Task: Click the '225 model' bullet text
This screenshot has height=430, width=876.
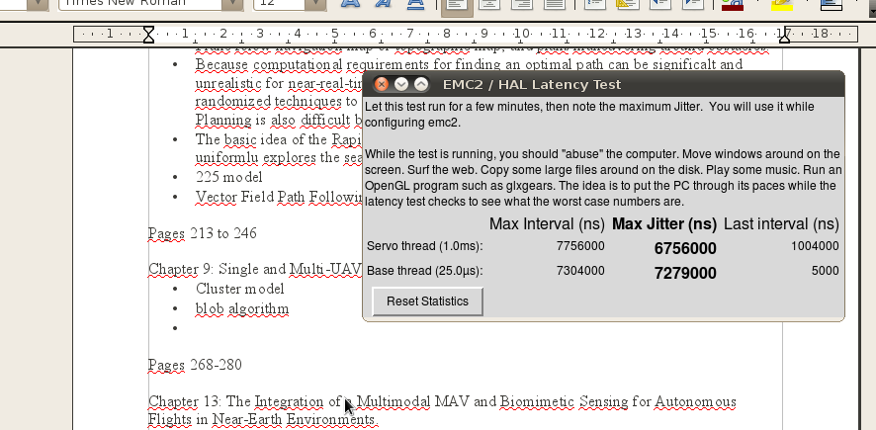Action: pos(229,177)
